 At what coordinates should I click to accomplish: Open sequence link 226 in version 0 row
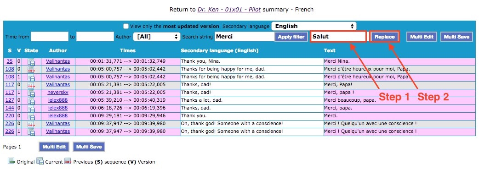10,123
